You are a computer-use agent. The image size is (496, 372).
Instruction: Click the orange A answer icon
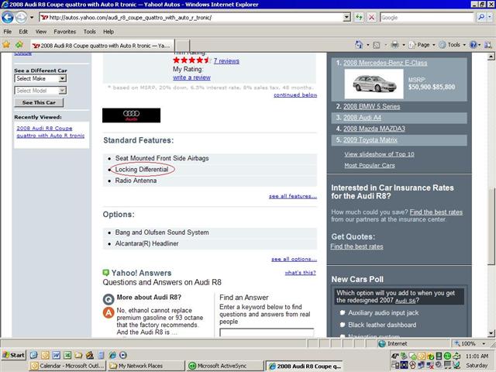point(108,313)
